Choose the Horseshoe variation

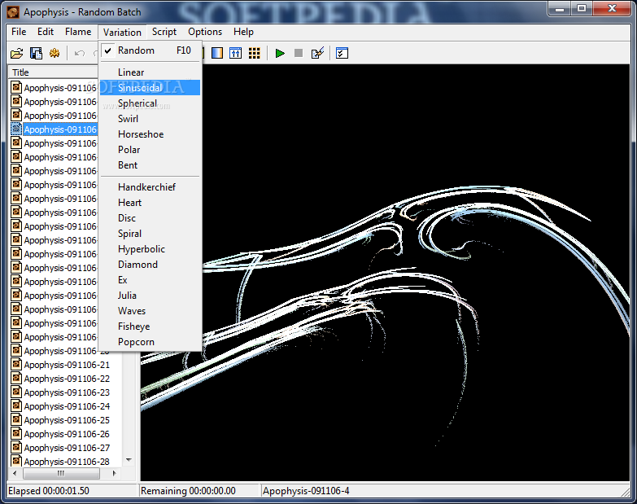click(x=151, y=134)
